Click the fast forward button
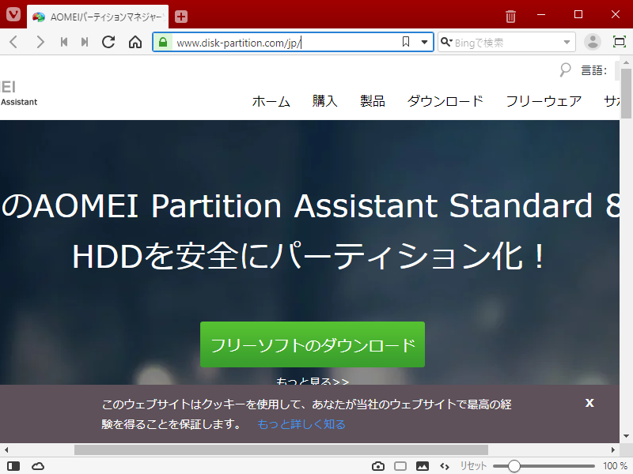 85,42
